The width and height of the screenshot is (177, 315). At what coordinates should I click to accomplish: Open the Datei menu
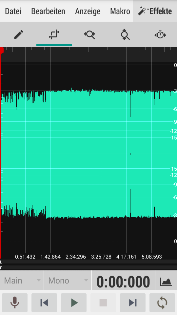click(13, 11)
